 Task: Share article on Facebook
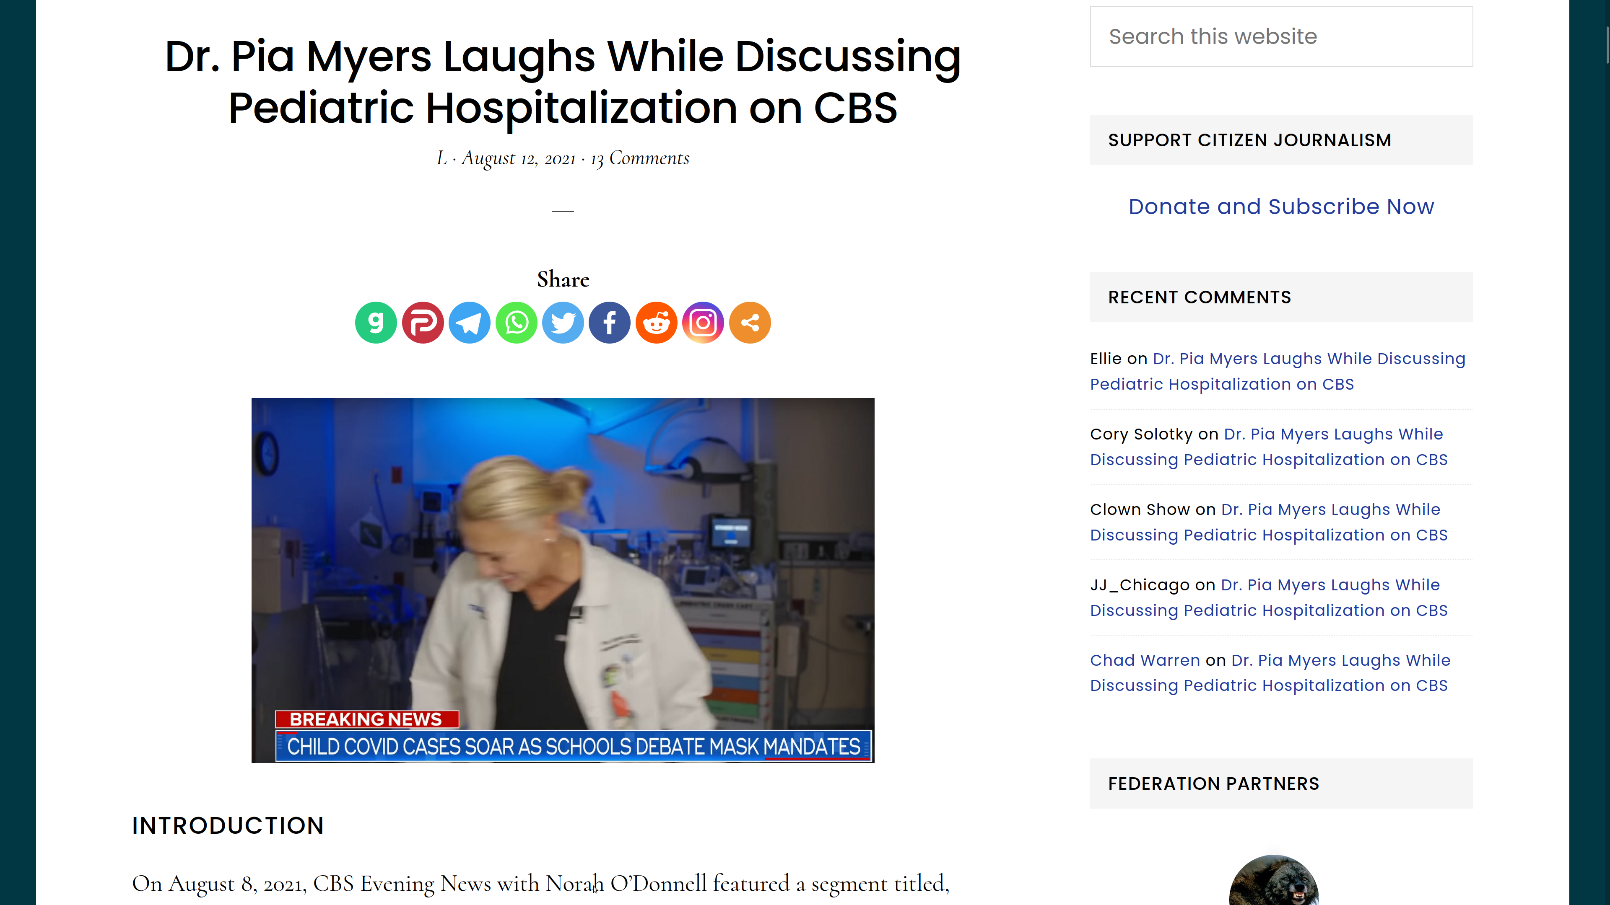[x=609, y=323]
